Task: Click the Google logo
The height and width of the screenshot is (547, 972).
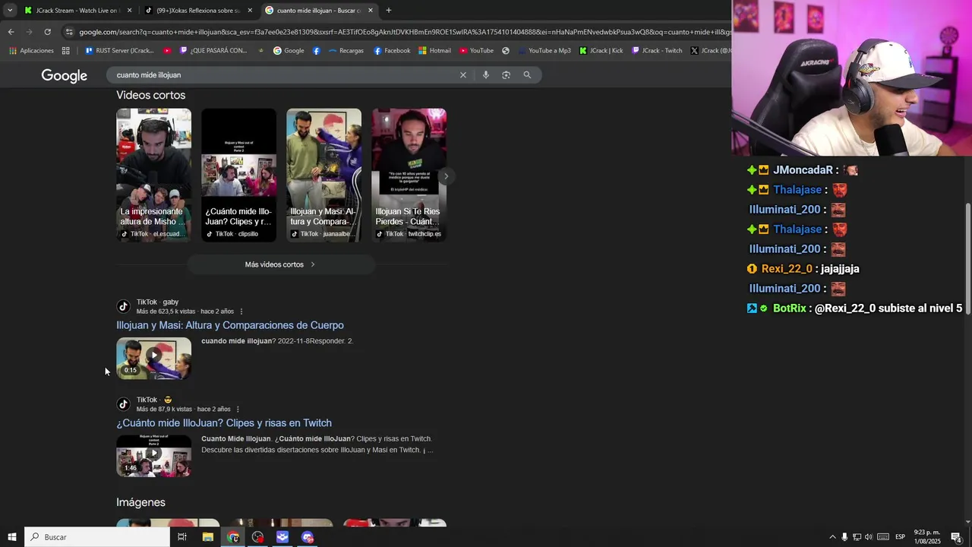Action: [x=64, y=75]
